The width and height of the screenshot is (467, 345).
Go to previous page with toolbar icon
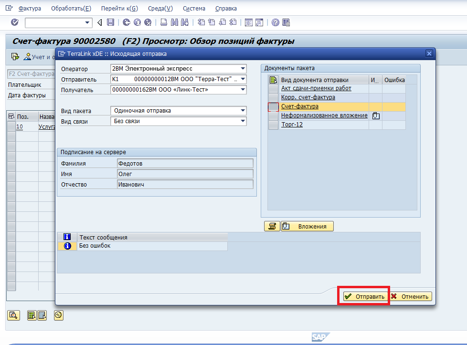212,22
